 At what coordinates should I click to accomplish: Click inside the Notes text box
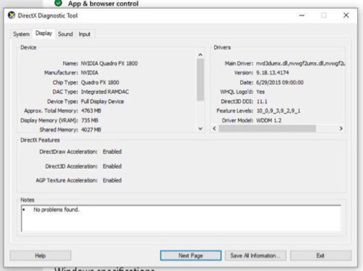click(x=181, y=219)
